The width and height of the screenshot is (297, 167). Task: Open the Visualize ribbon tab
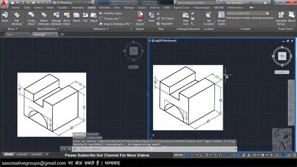pyautogui.click(x=63, y=7)
